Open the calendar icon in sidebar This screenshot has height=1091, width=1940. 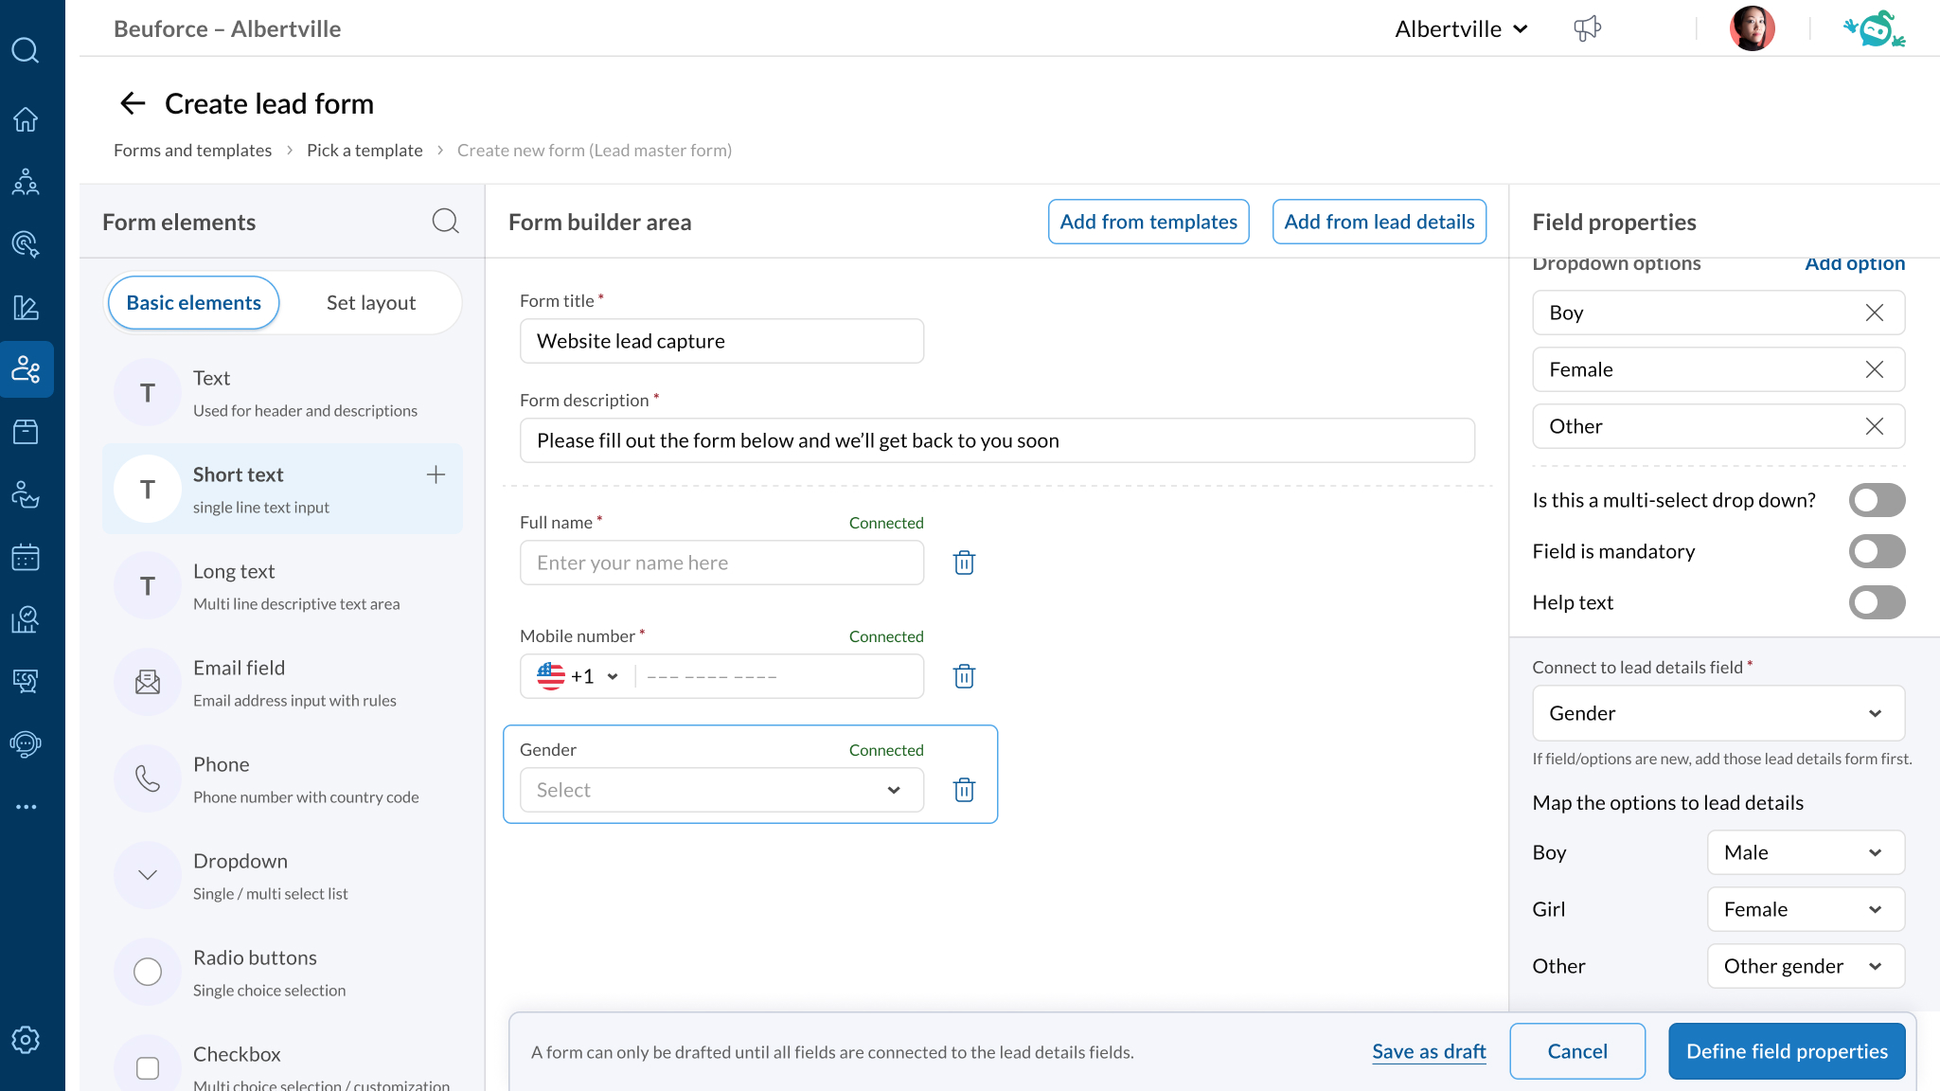coord(26,557)
